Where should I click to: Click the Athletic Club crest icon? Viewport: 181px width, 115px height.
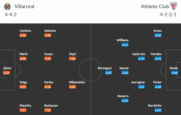[173, 7]
